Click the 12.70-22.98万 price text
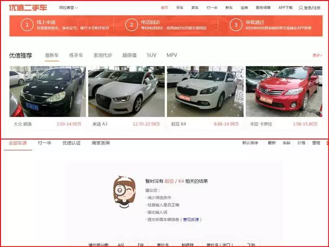 (146, 124)
